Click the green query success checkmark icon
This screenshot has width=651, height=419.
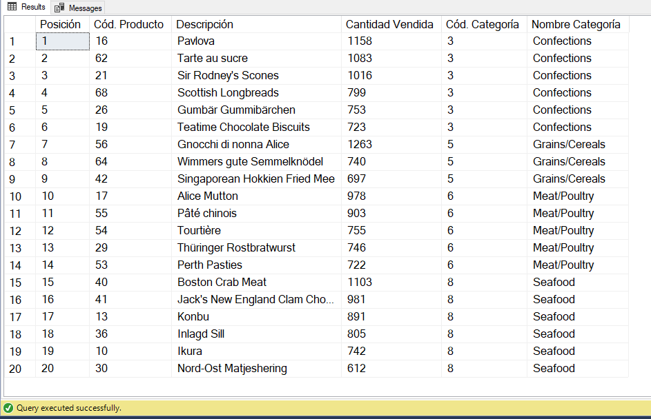tap(8, 408)
